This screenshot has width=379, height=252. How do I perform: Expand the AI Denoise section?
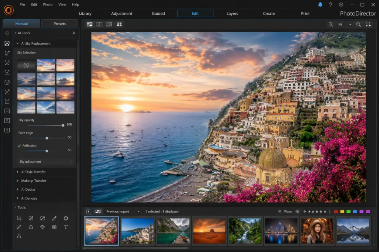17,198
